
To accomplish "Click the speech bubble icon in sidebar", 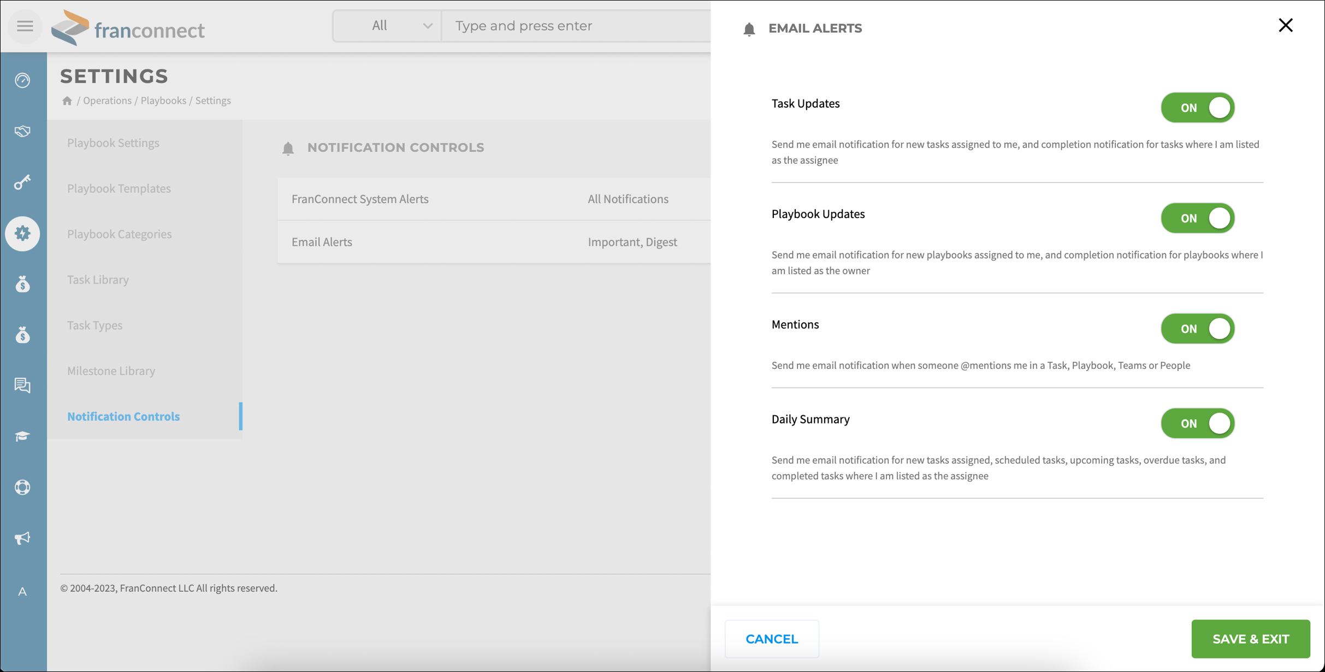I will [x=23, y=385].
